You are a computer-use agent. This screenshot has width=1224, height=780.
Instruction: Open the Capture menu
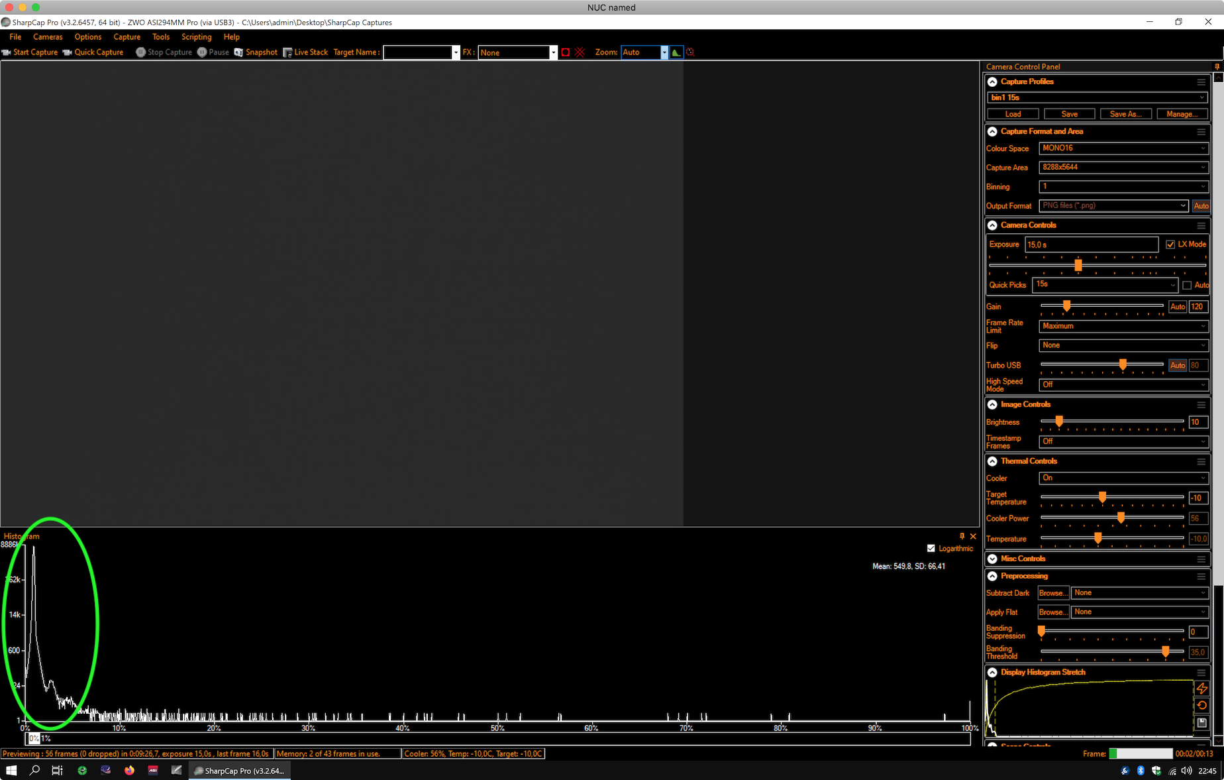click(x=127, y=37)
